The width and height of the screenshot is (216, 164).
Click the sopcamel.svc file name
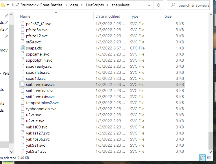pyautogui.click(x=38, y=54)
